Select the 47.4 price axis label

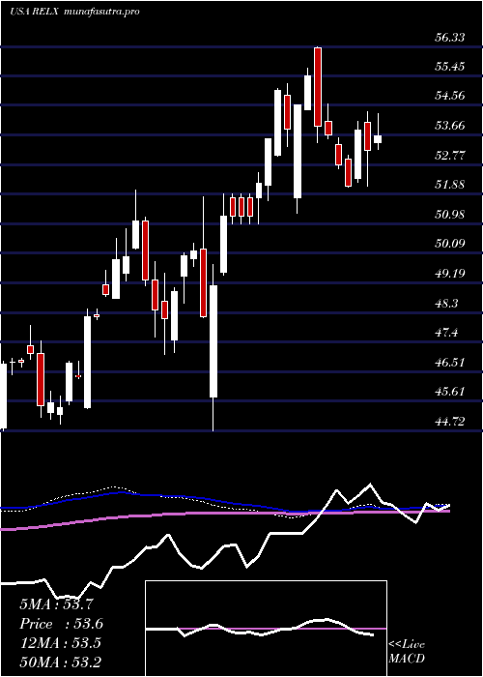[445, 333]
